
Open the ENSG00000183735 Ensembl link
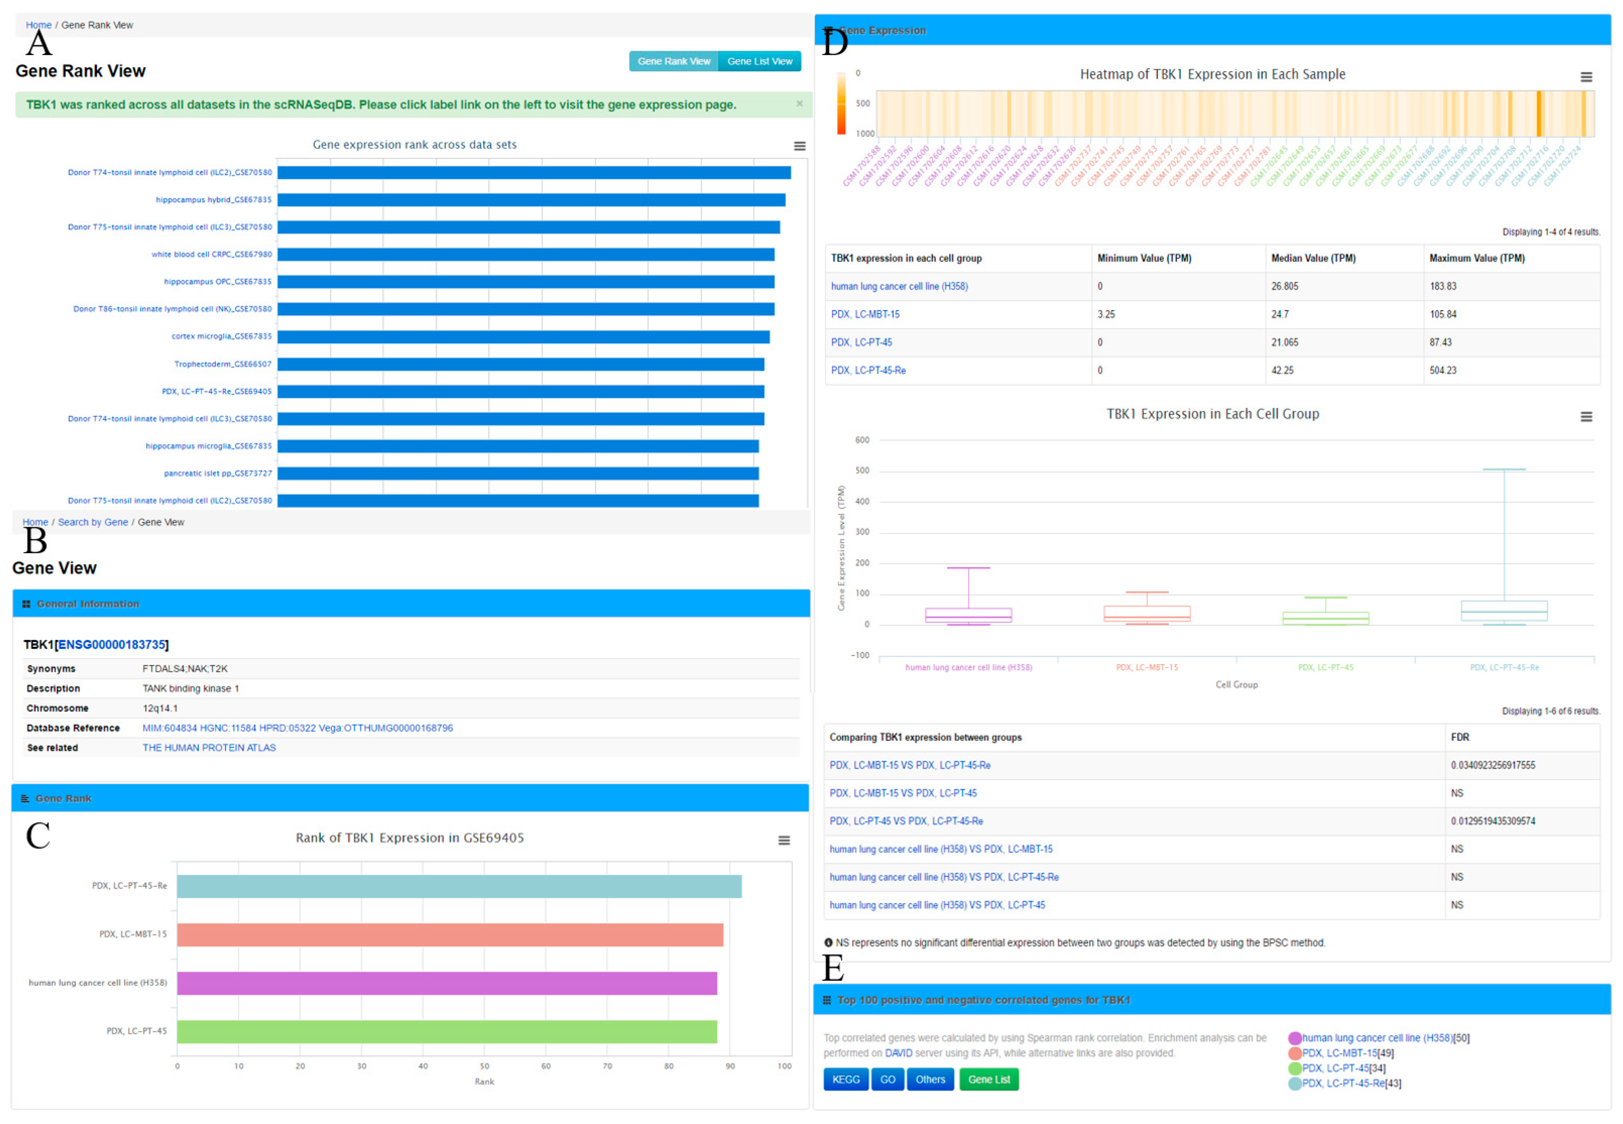(111, 644)
